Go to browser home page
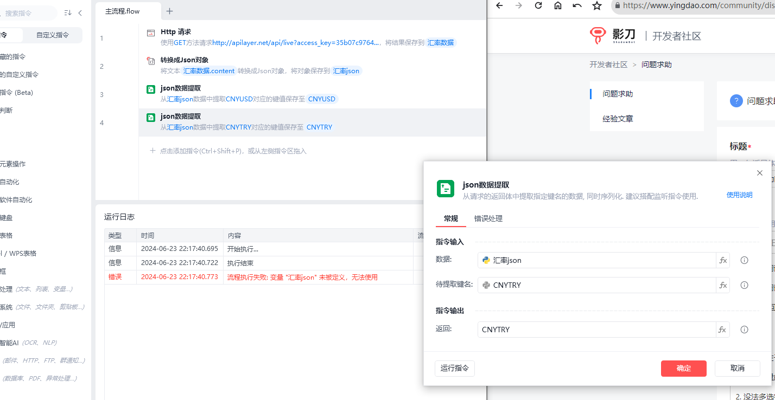Image resolution: width=775 pixels, height=400 pixels. coord(558,5)
